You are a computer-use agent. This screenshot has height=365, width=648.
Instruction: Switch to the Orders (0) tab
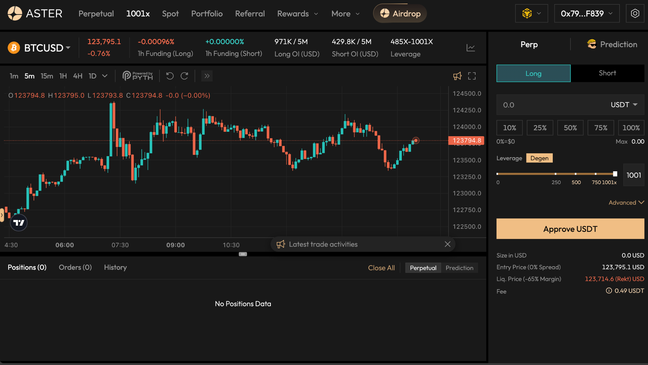(75, 267)
